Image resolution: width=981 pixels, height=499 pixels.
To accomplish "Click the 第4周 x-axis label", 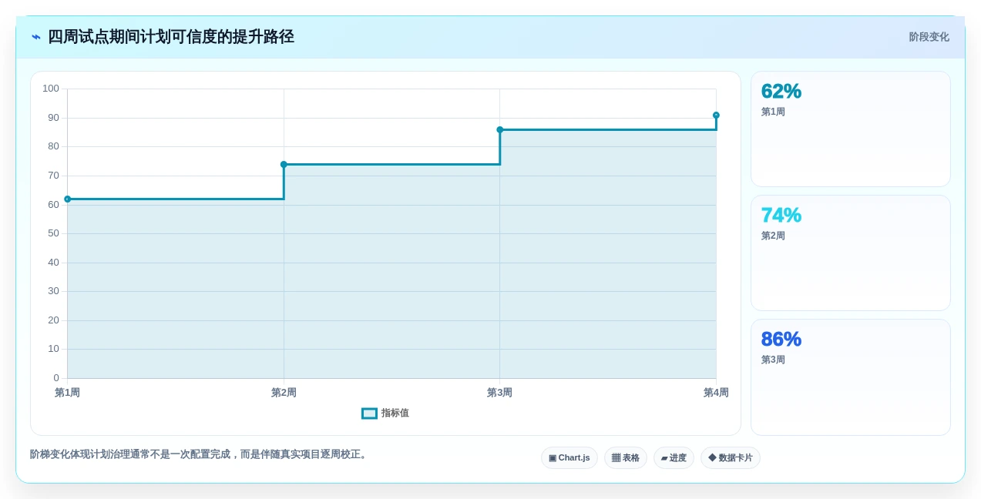I will coord(716,393).
